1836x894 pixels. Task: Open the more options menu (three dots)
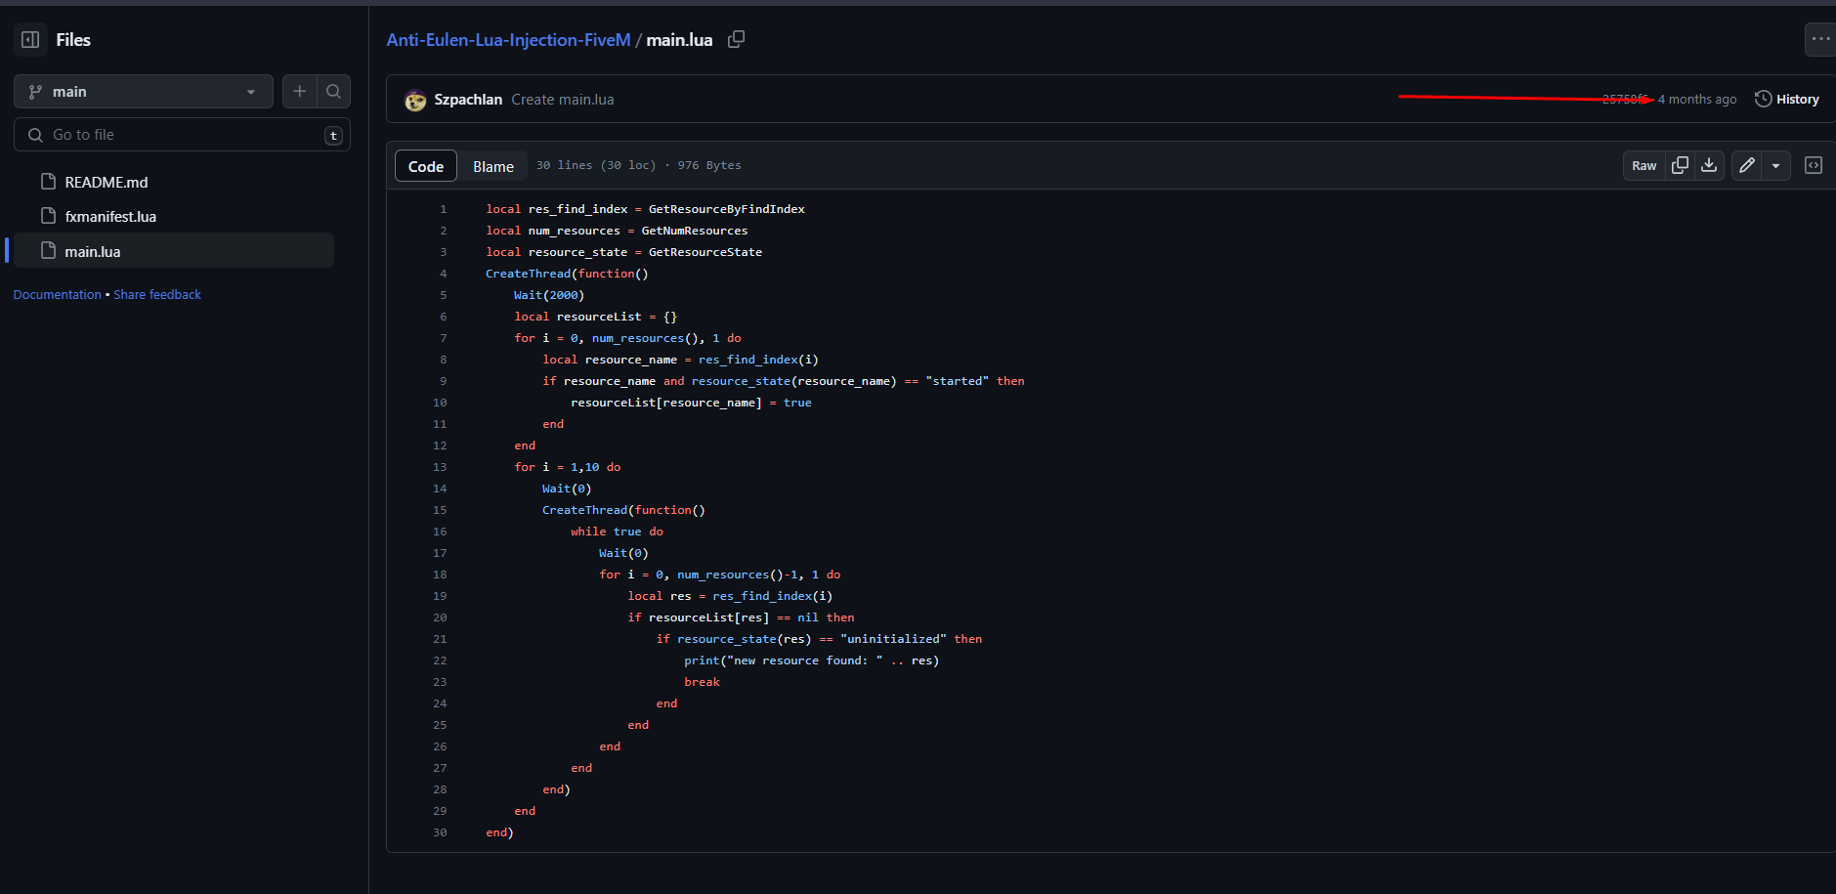click(1820, 40)
